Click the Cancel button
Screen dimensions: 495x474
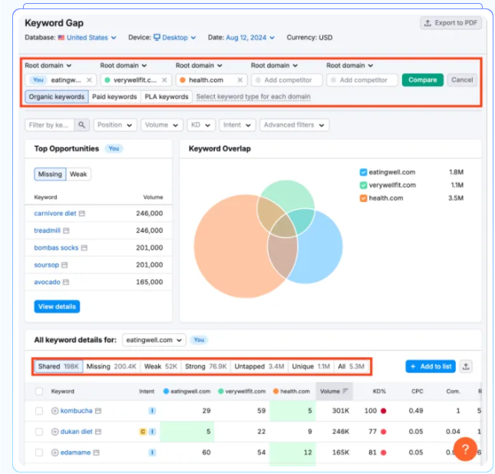pos(462,80)
